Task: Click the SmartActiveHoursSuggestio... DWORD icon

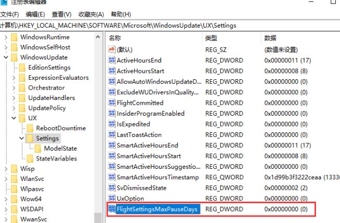Action: coord(112,166)
